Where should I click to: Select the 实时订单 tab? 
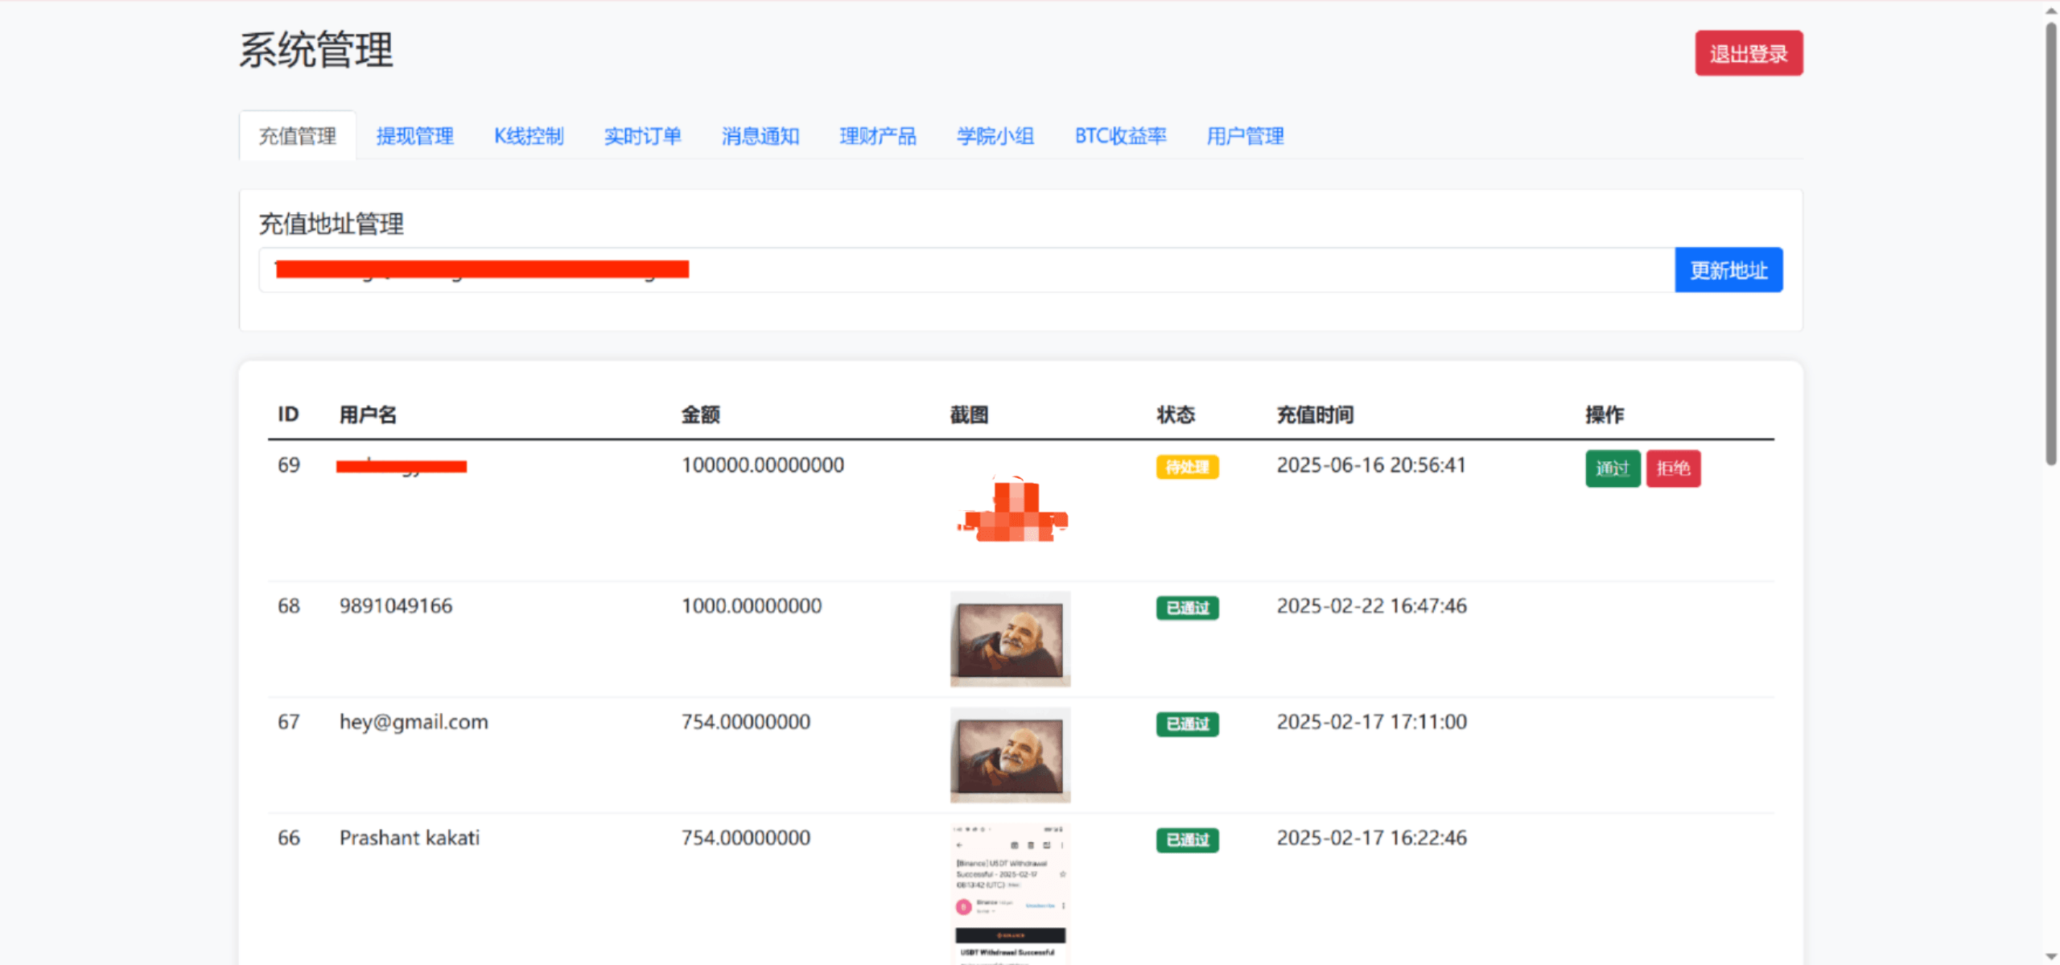coord(642,136)
